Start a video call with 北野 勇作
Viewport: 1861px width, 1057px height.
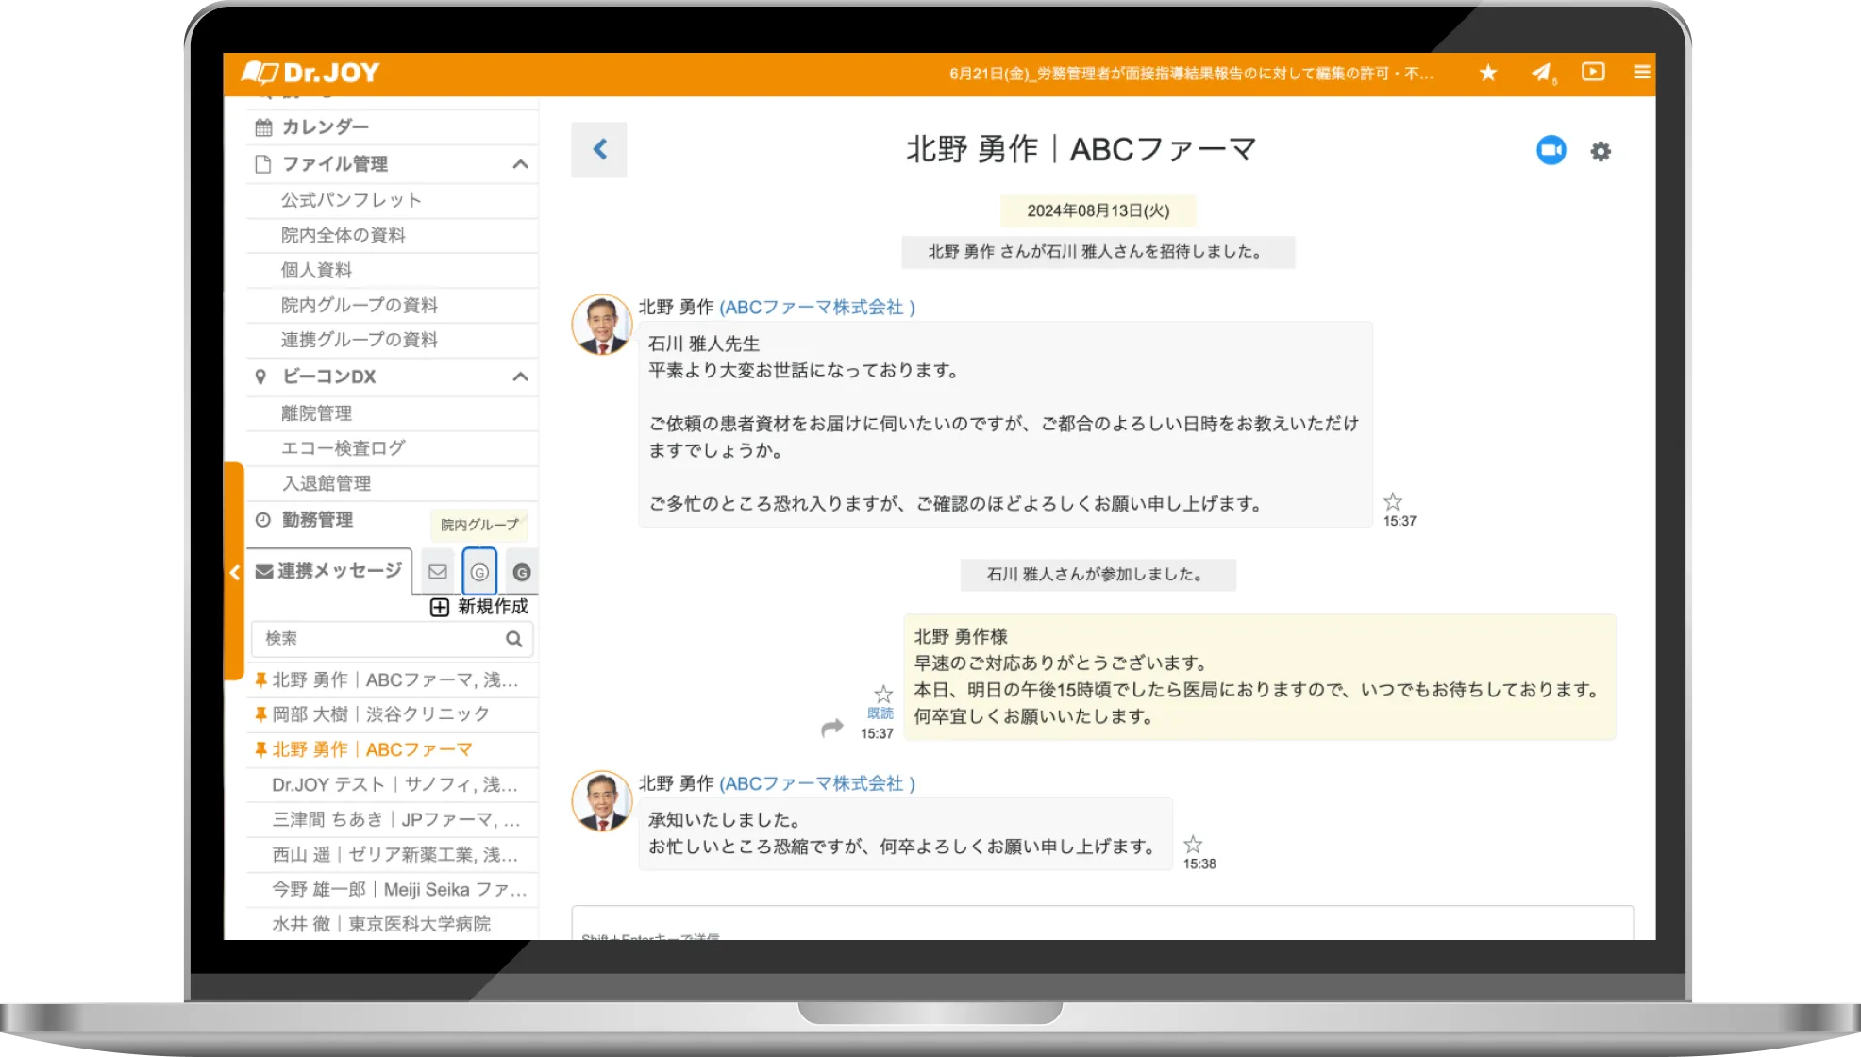point(1551,151)
